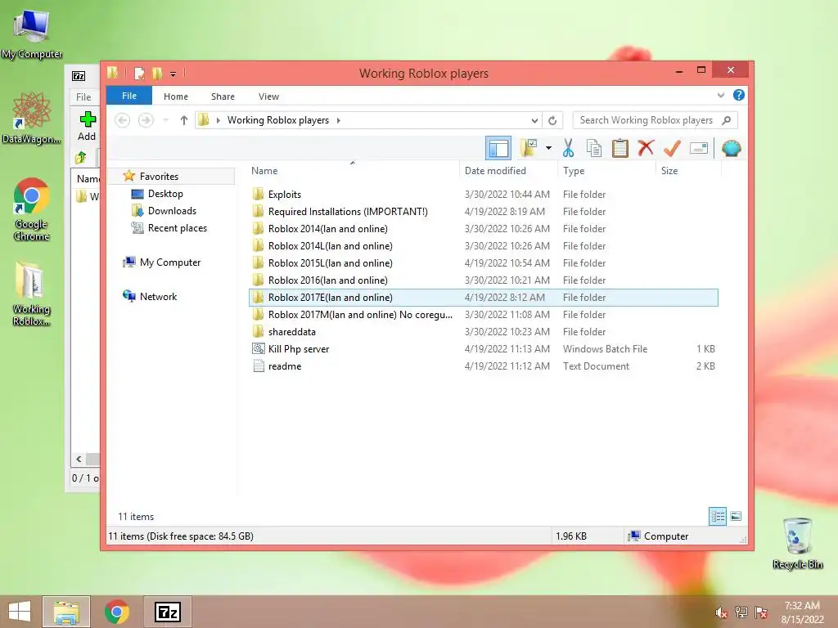Open the Home ribbon tab
The height and width of the screenshot is (628, 838).
tap(176, 96)
